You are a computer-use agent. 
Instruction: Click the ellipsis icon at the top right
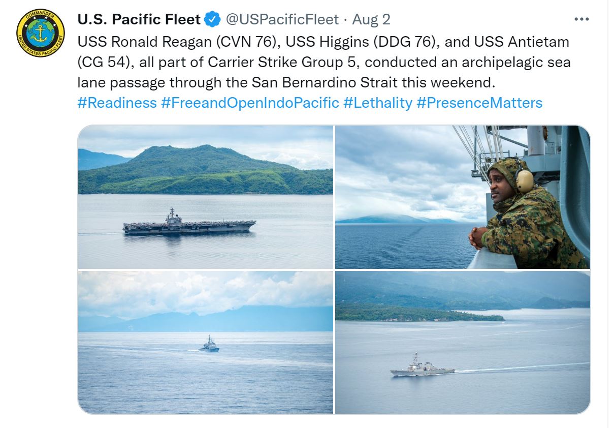click(x=582, y=18)
